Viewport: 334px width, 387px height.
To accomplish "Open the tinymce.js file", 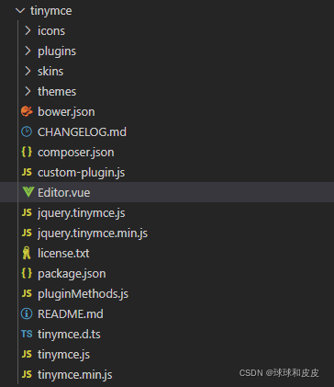I will (x=64, y=355).
